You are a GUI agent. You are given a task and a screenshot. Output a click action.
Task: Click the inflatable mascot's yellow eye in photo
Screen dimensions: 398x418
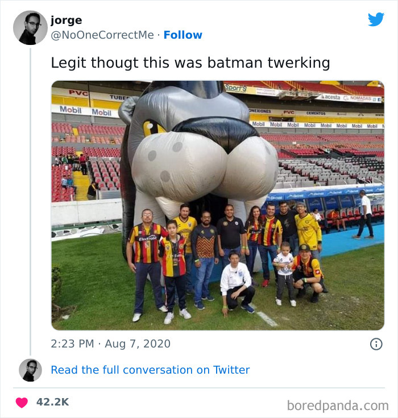coord(152,128)
